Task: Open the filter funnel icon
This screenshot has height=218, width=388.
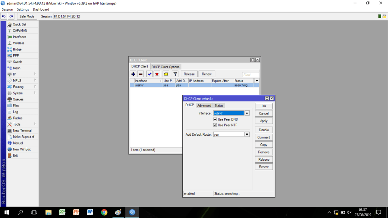Action: pyautogui.click(x=175, y=74)
